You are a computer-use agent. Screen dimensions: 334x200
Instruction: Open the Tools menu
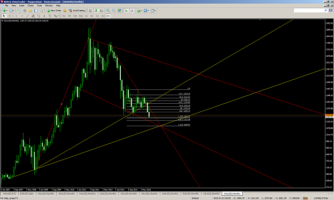click(40, 5)
